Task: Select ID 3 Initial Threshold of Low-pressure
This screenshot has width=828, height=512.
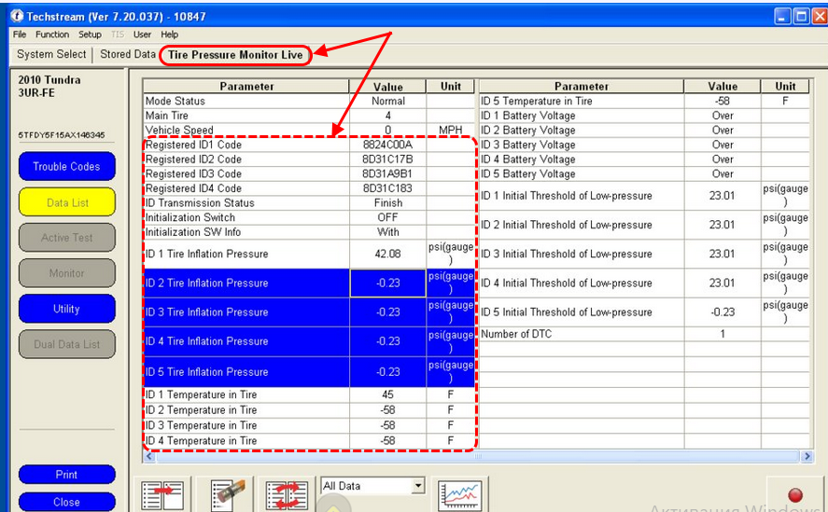Action: pos(644,254)
